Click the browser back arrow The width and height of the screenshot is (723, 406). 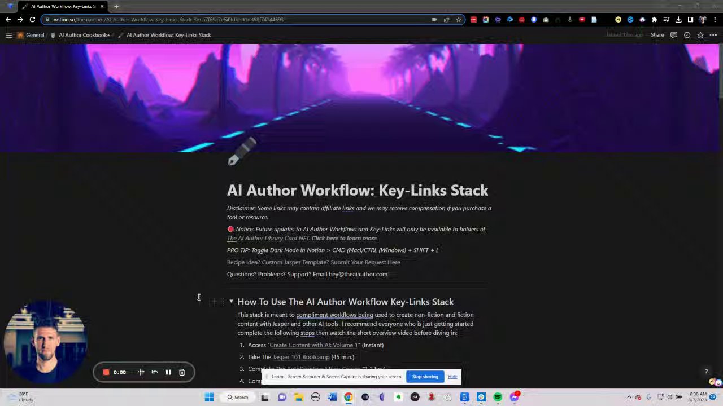8,20
